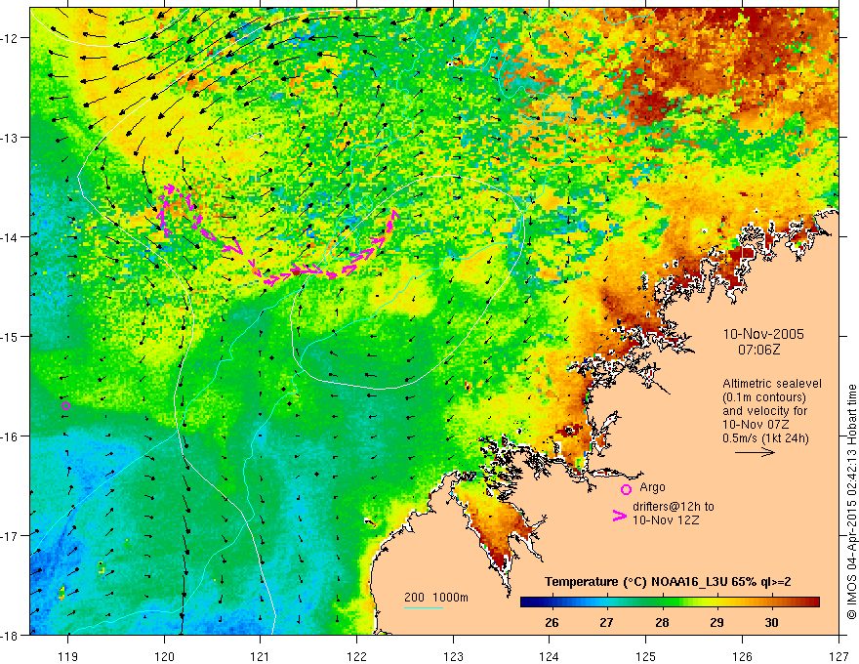Click the temperature color bar

click(x=670, y=602)
